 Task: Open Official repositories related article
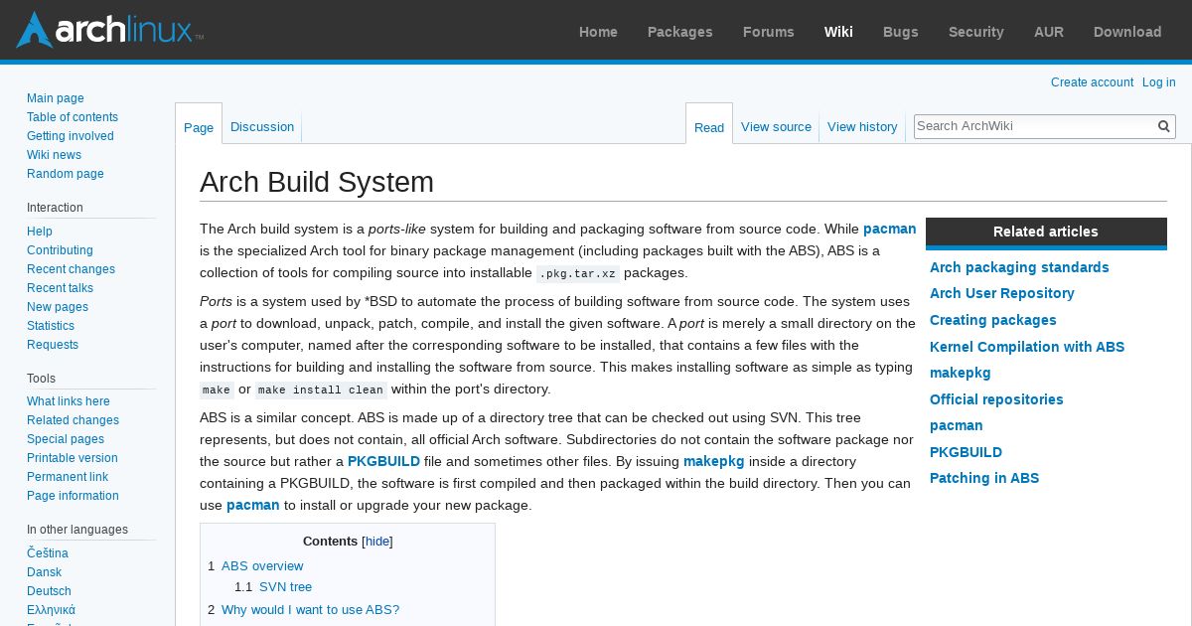[x=996, y=399]
